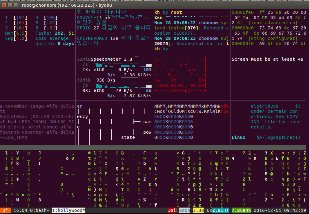Click the 'Screen must be at least 48' message
This screenshot has width=309, height=214.
point(267,59)
